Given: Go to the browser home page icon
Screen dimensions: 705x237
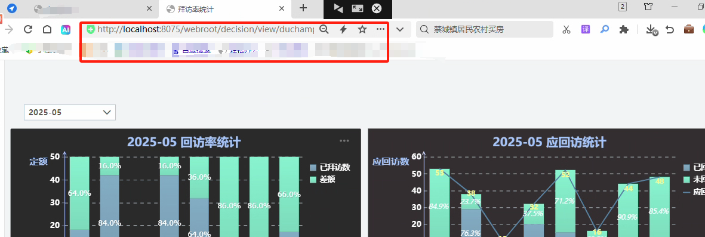Looking at the screenshot, I should point(47,30).
